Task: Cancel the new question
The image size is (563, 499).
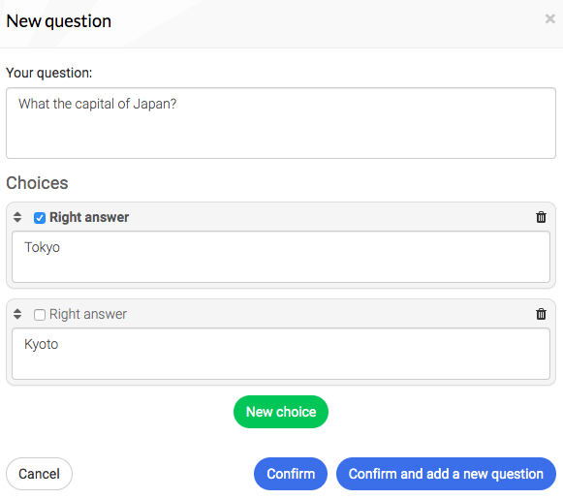Action: point(39,474)
